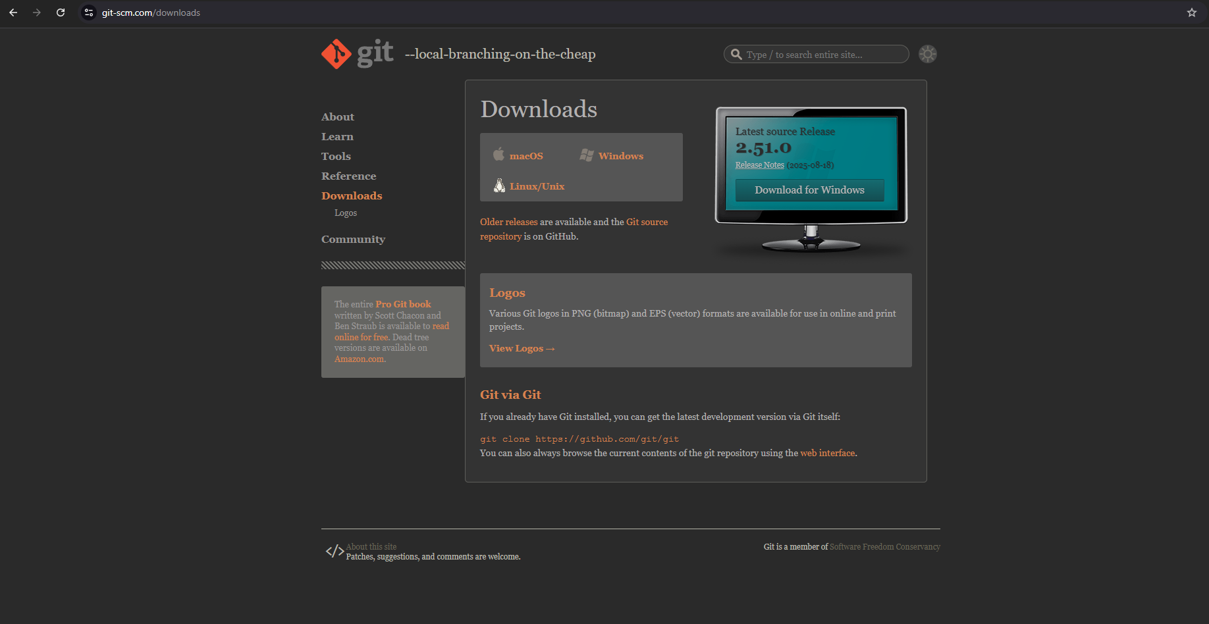Follow the View Logos link

pyautogui.click(x=521, y=348)
